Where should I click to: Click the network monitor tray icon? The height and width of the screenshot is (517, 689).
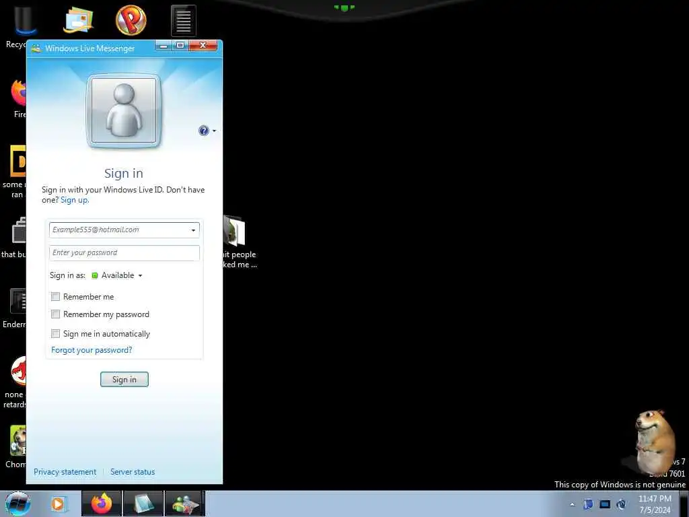click(605, 504)
